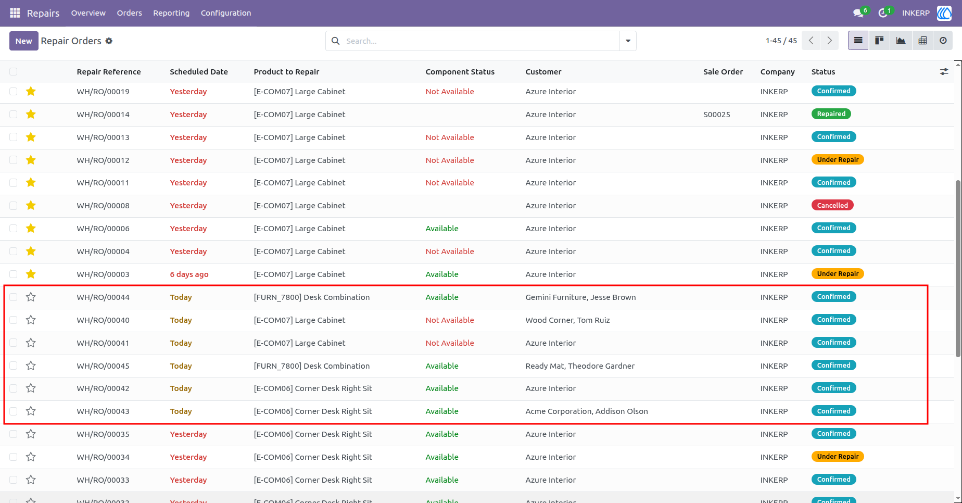Star repair order WH/RO/00045
The image size is (962, 503).
(x=31, y=366)
